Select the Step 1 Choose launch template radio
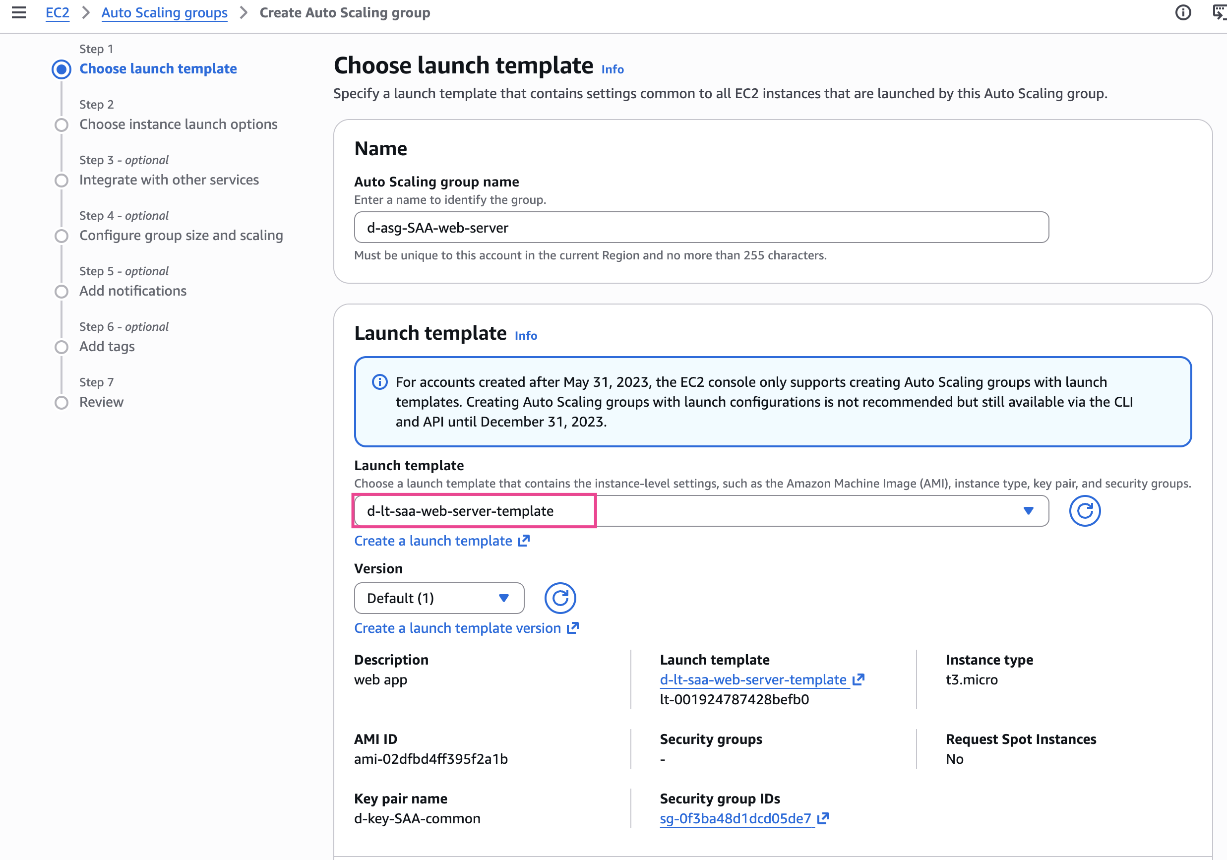The height and width of the screenshot is (860, 1227). click(61, 69)
